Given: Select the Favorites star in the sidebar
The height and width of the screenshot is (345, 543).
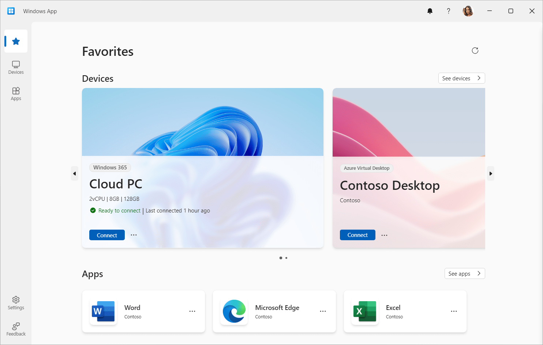Looking at the screenshot, I should pos(15,41).
